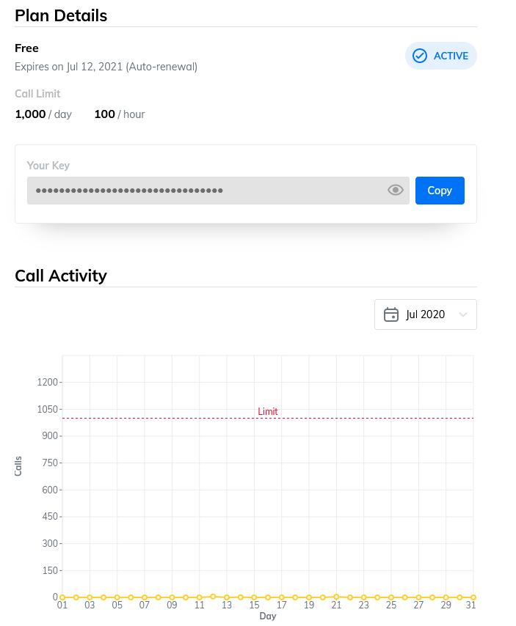This screenshot has height=626, width=516.
Task: Click the data point for day 12
Action: click(213, 597)
